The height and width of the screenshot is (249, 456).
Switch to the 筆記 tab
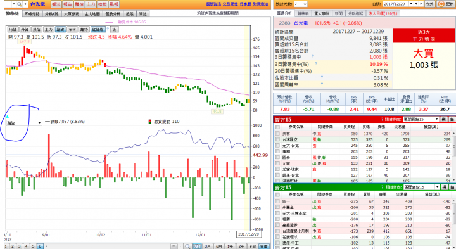pos(142,14)
